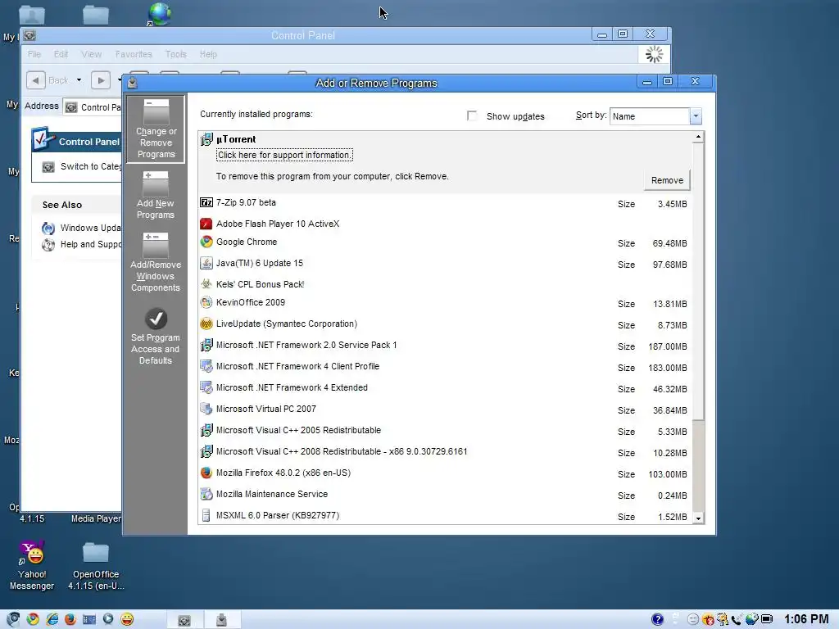Enable the Show updates checkbox
The image size is (839, 629).
click(472, 116)
